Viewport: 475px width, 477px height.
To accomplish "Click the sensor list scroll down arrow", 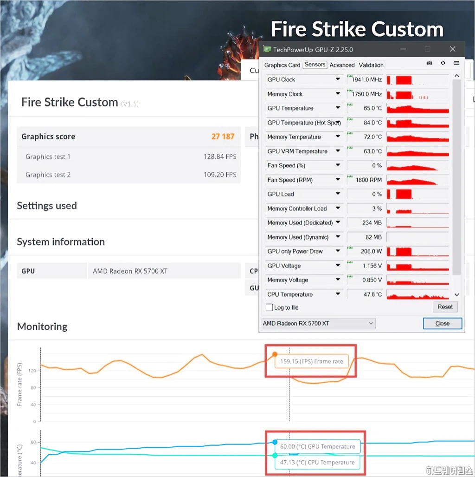I will pos(456,294).
